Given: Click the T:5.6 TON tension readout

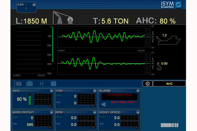Looking at the screenshot, I should 111,21.
